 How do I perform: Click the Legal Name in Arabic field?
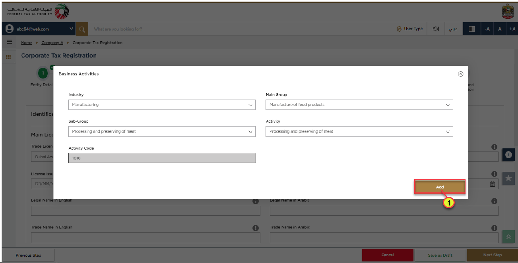(x=384, y=211)
